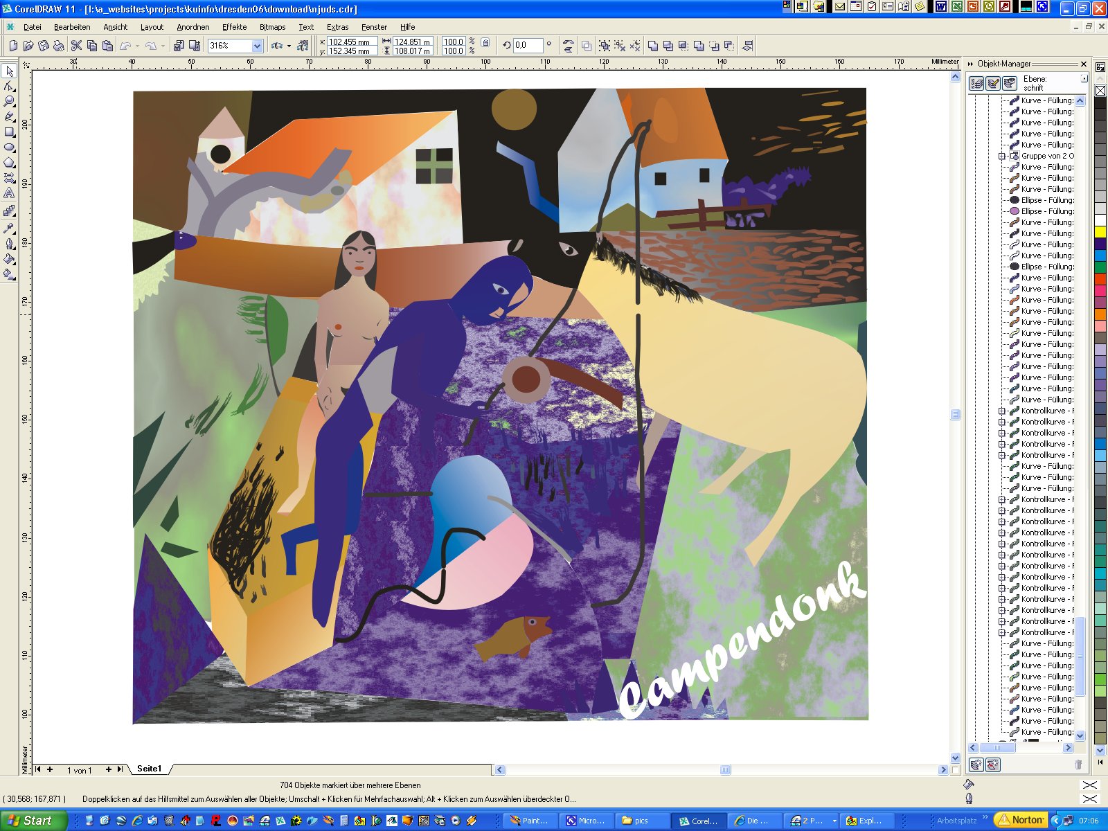The height and width of the screenshot is (831, 1108).
Task: Toggle the application launcher dropdown
Action: [x=289, y=46]
